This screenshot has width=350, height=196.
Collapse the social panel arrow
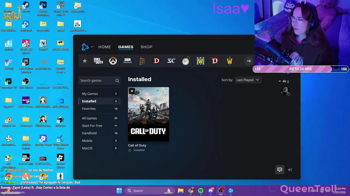tap(290, 170)
